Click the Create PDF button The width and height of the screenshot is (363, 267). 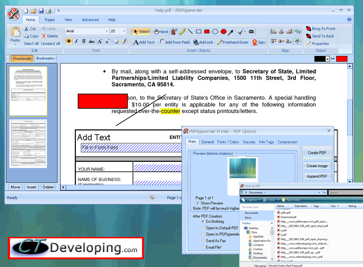317,152
